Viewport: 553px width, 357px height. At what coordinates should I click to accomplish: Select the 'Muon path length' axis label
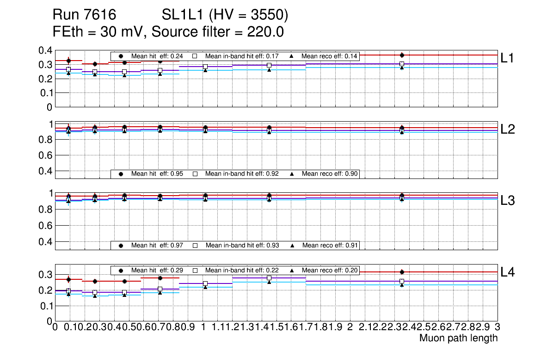(x=458, y=338)
